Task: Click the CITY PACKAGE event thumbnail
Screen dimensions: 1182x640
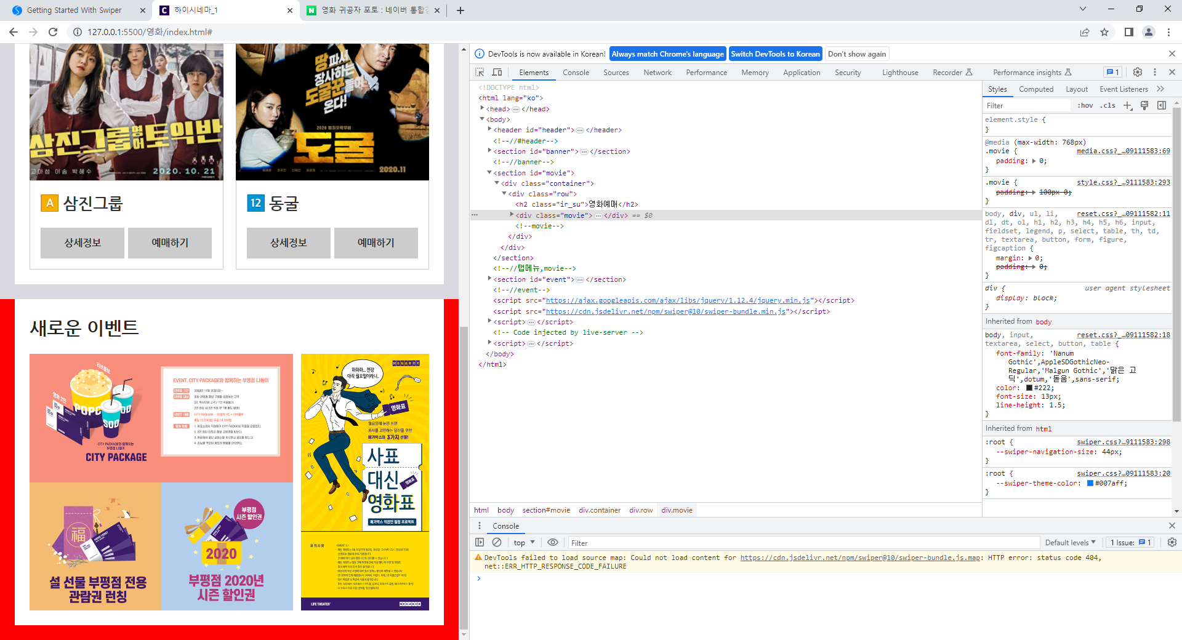Action: pos(161,418)
